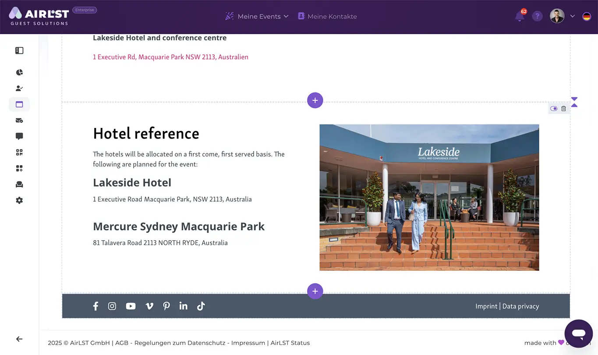The height and width of the screenshot is (355, 598).
Task: Open the chat message bubble sidebar icon
Action: click(x=19, y=136)
